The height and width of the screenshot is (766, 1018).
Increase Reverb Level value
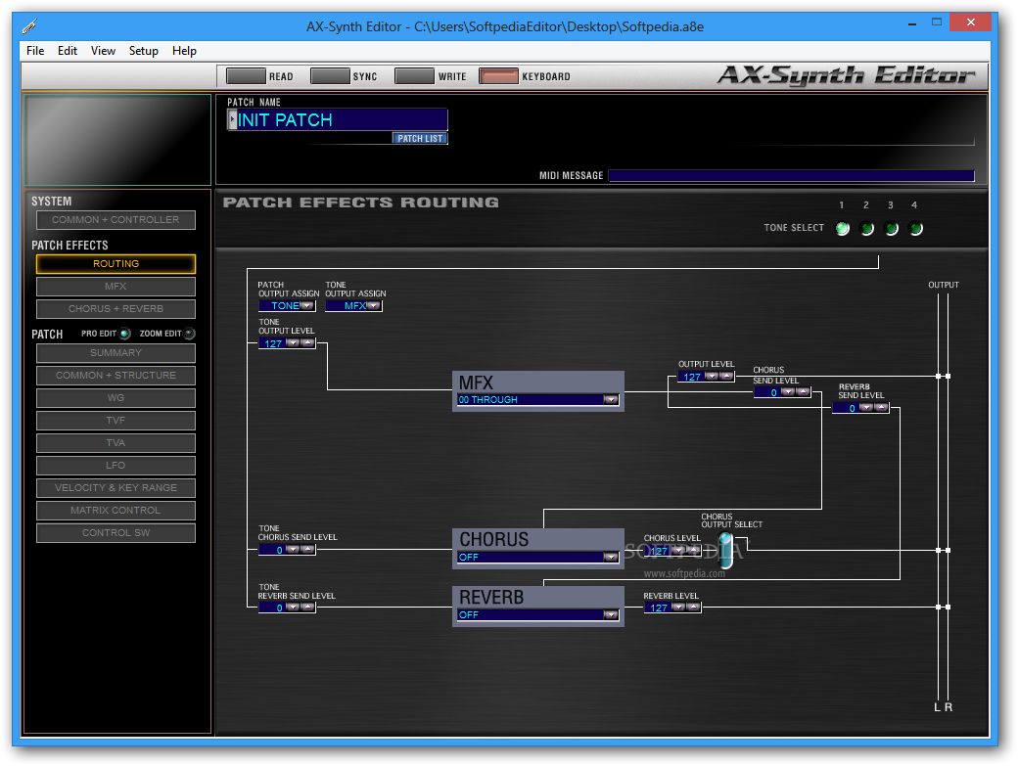tap(693, 608)
